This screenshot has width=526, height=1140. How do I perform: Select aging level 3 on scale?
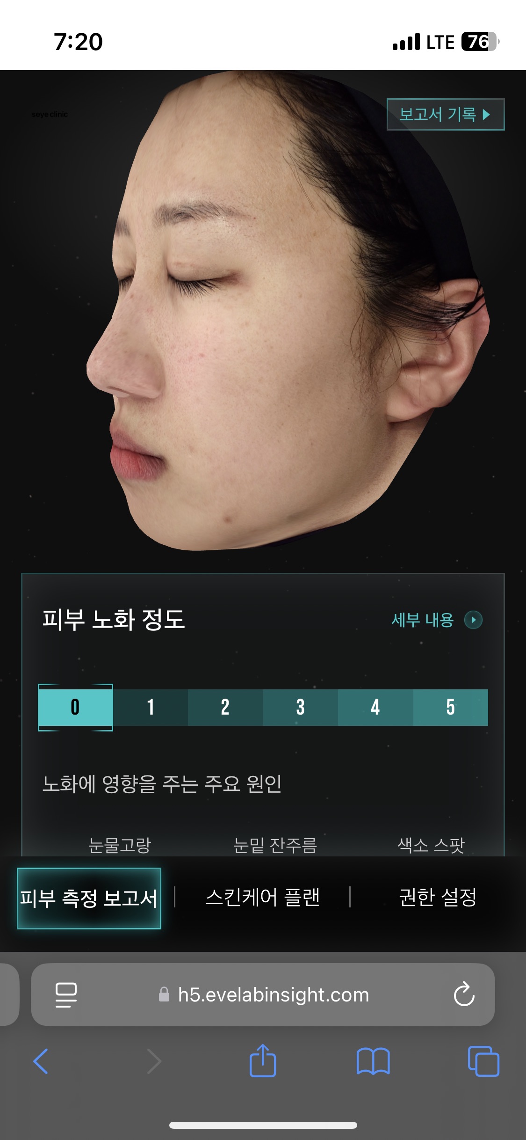301,708
